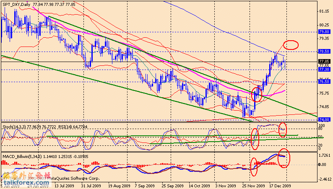Screen dimensions: 333x189
Task: Click the 75.75 price axis value
Action: [324, 93]
